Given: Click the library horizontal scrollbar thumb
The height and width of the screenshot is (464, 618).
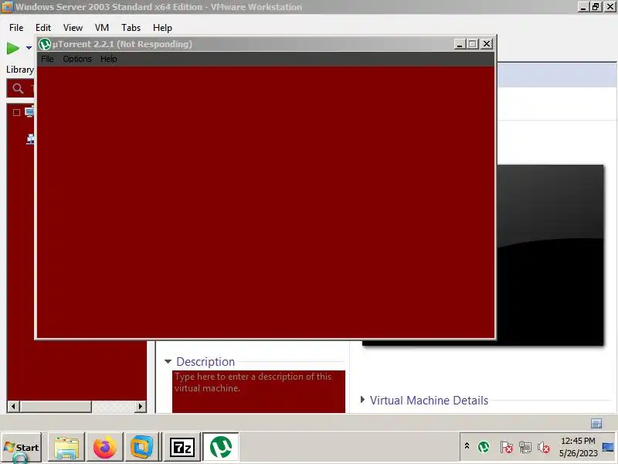Looking at the screenshot, I should (x=55, y=406).
